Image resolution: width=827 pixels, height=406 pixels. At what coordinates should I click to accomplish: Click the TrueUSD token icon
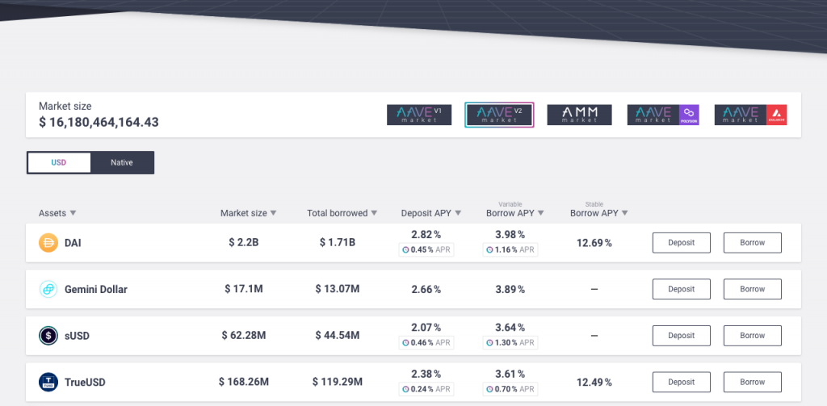(48, 382)
